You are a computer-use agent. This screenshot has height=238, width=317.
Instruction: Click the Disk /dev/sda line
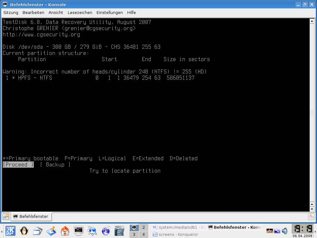[x=81, y=47]
